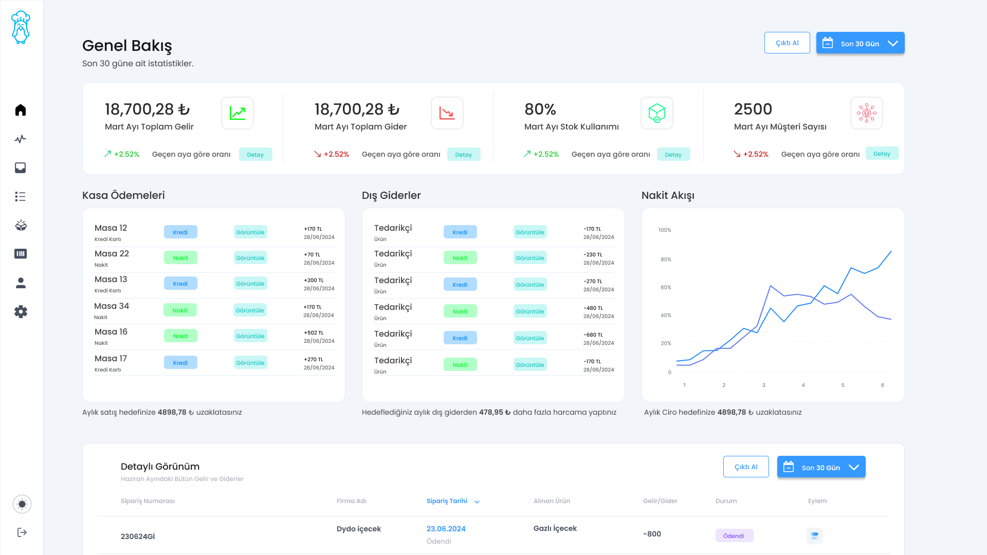Click Firma Adı column header
The height and width of the screenshot is (555, 987).
pyautogui.click(x=352, y=501)
